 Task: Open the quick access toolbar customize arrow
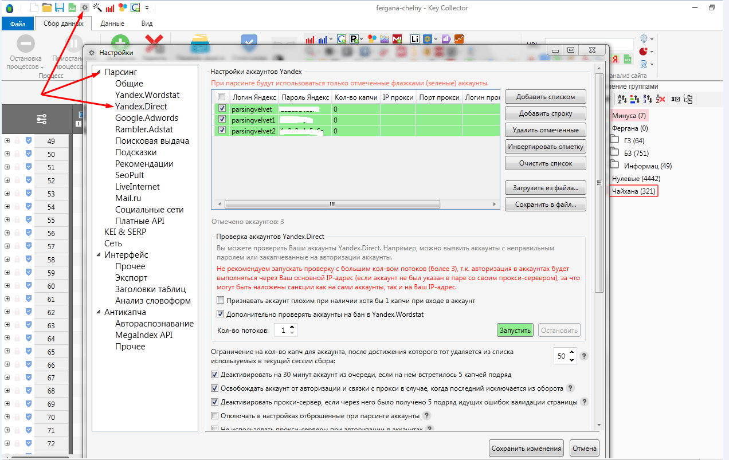(x=147, y=8)
